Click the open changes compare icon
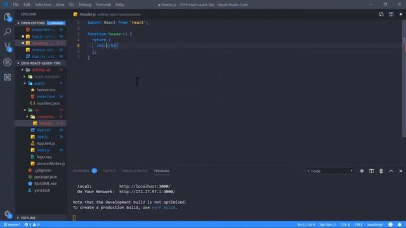 click(x=381, y=15)
